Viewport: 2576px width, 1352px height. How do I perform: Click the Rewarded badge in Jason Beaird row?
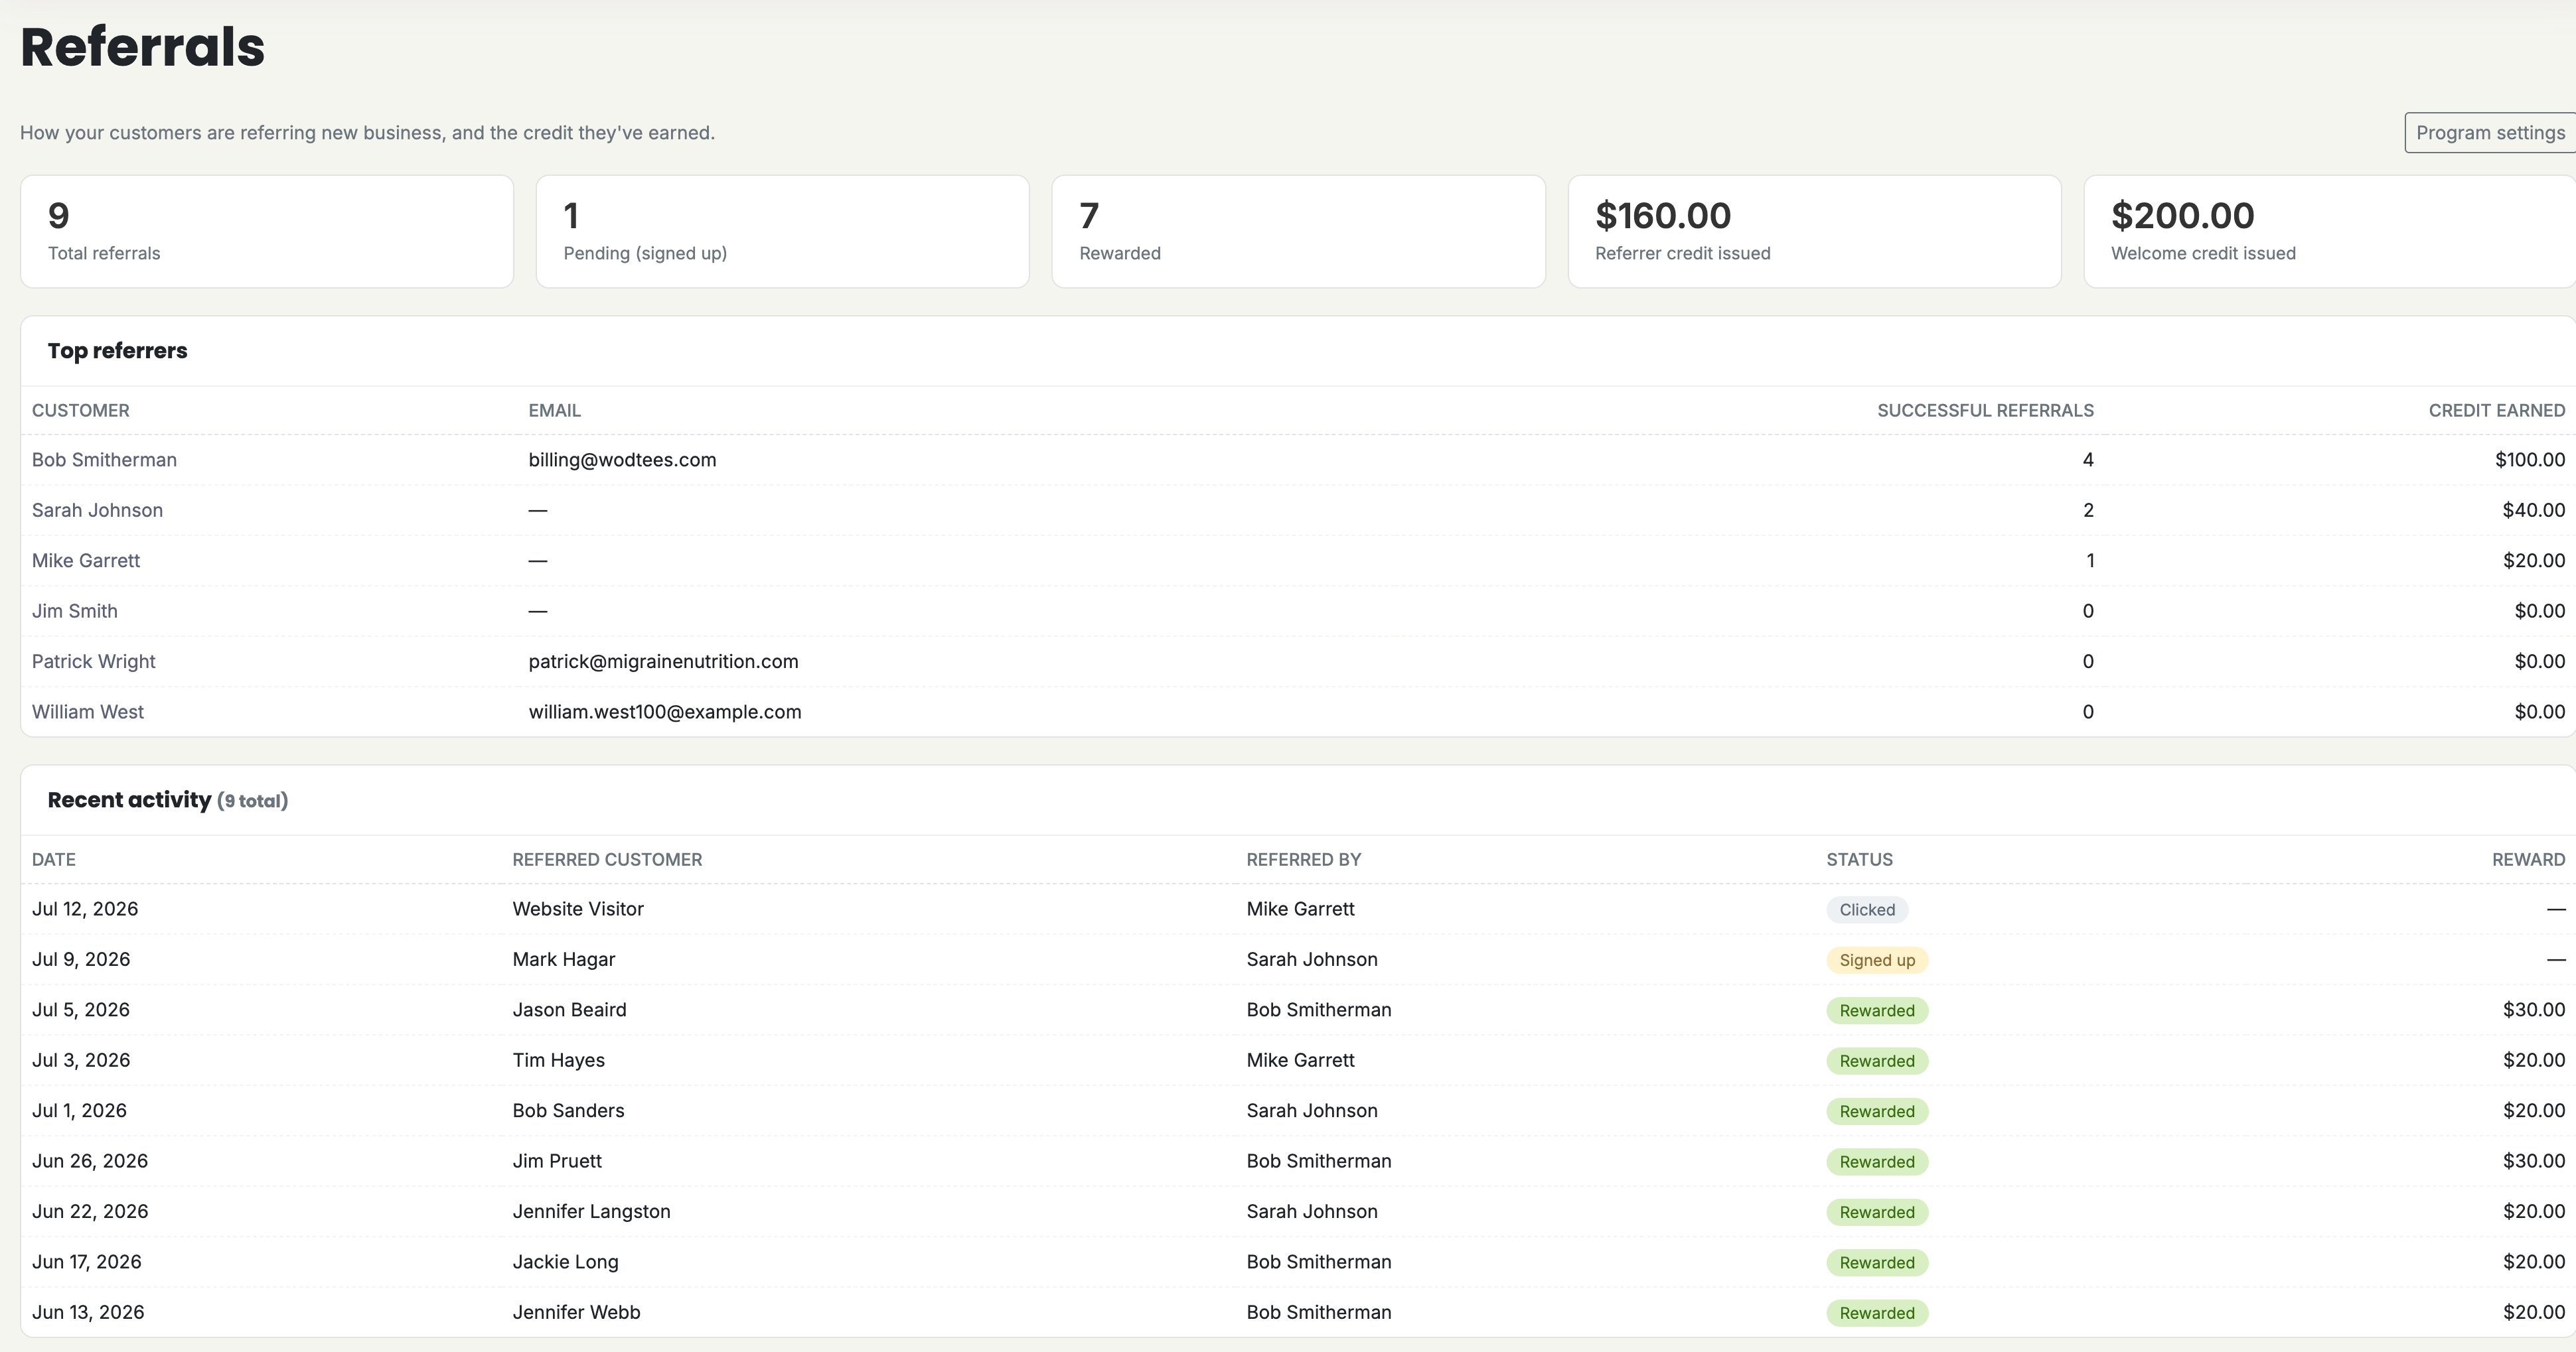tap(1877, 1010)
